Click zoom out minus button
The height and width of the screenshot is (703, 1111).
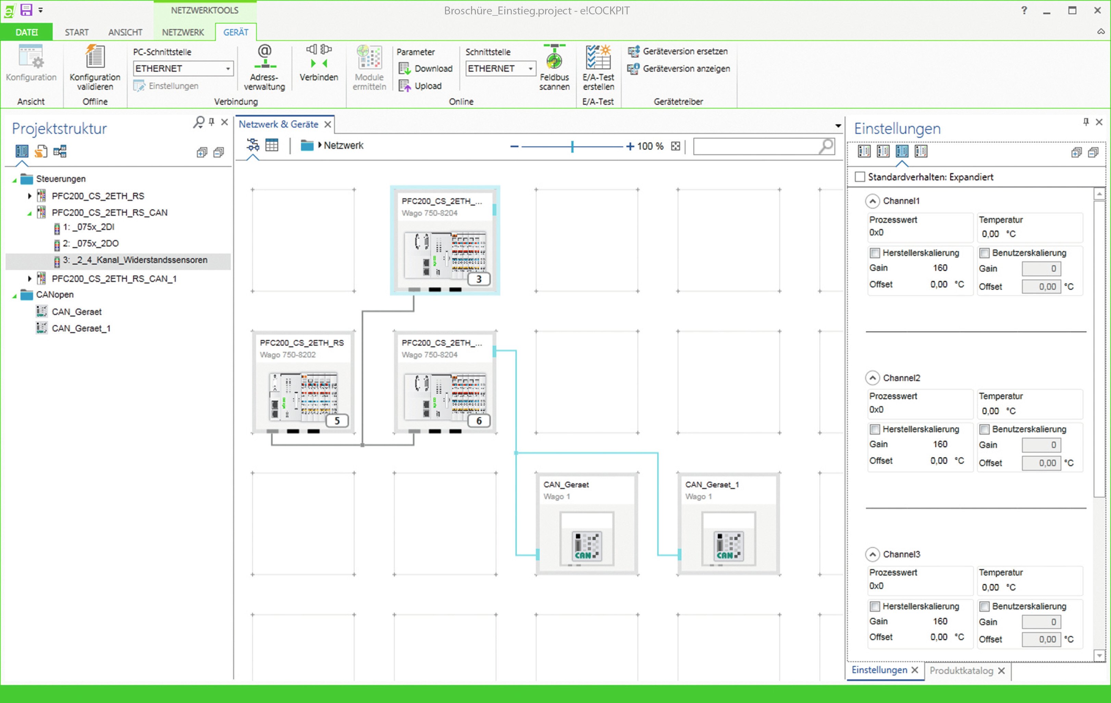click(514, 146)
